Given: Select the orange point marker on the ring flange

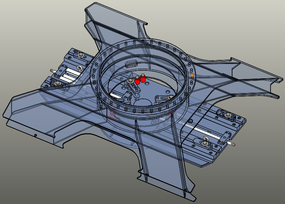Looking at the screenshot, I should tap(192, 75).
